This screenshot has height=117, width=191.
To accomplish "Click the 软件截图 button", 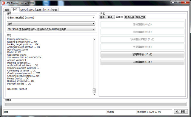I will (x=181, y=111).
